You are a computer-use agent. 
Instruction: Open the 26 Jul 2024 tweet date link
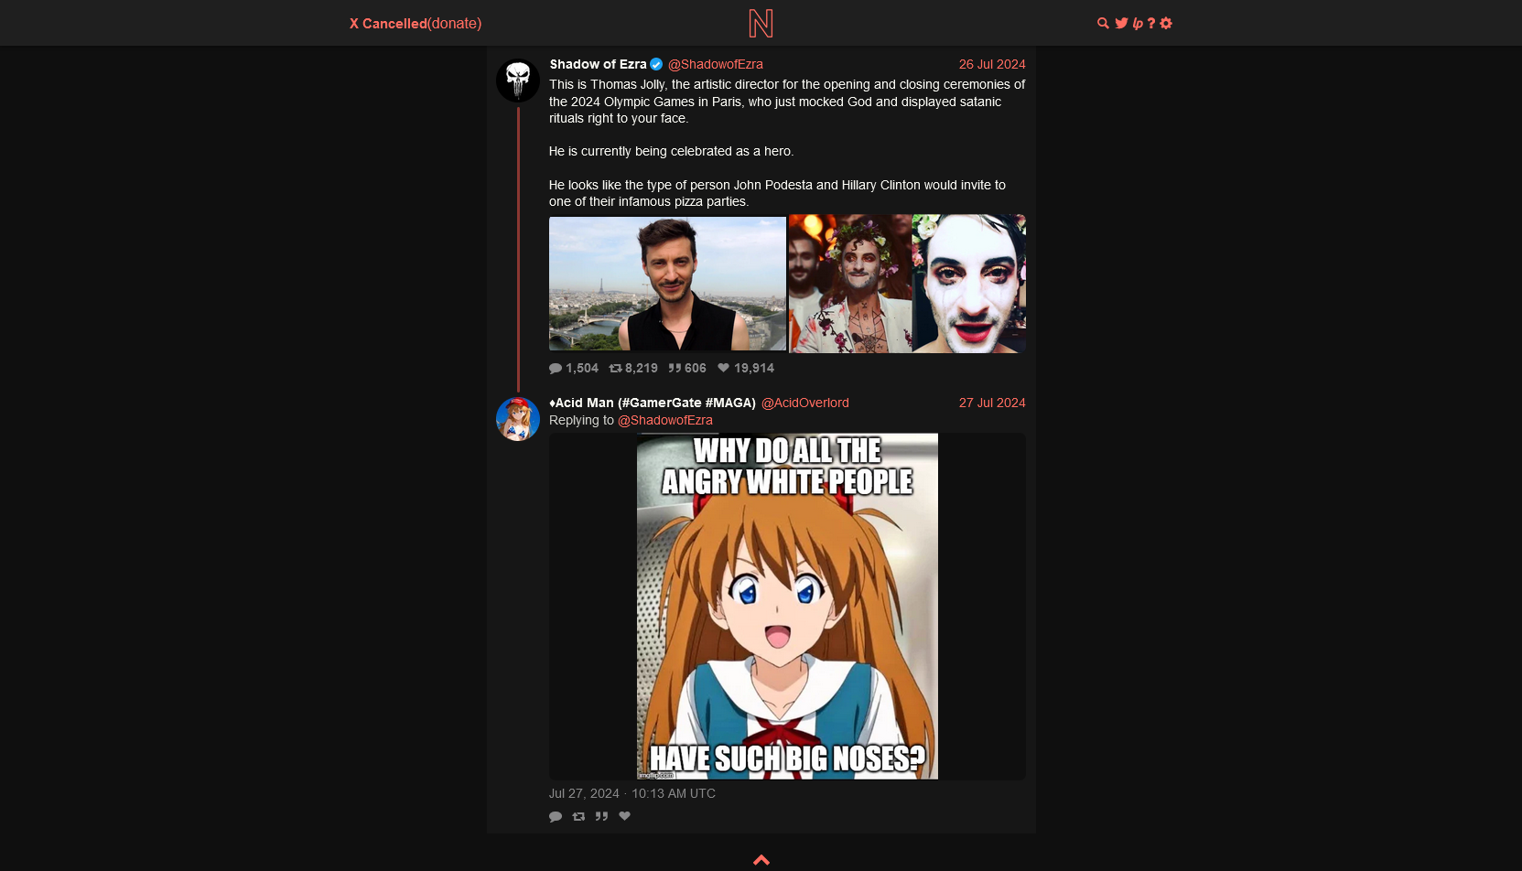[992, 64]
